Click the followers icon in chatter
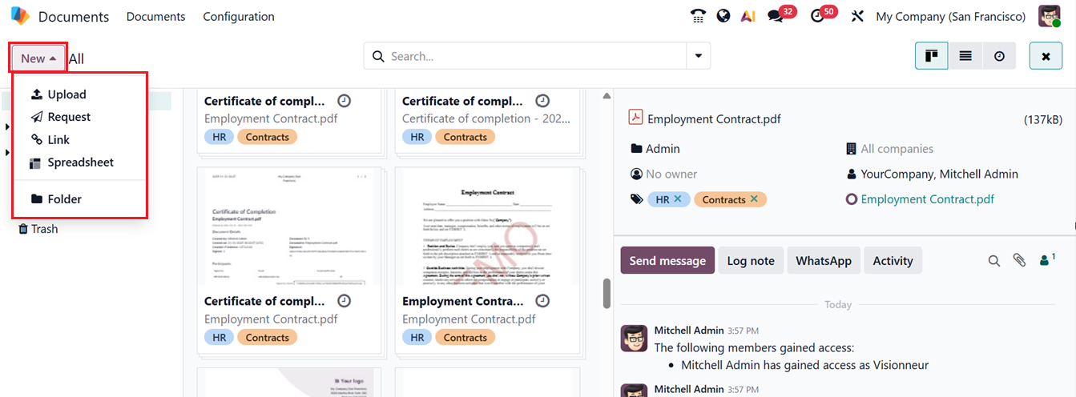 pos(1045,260)
